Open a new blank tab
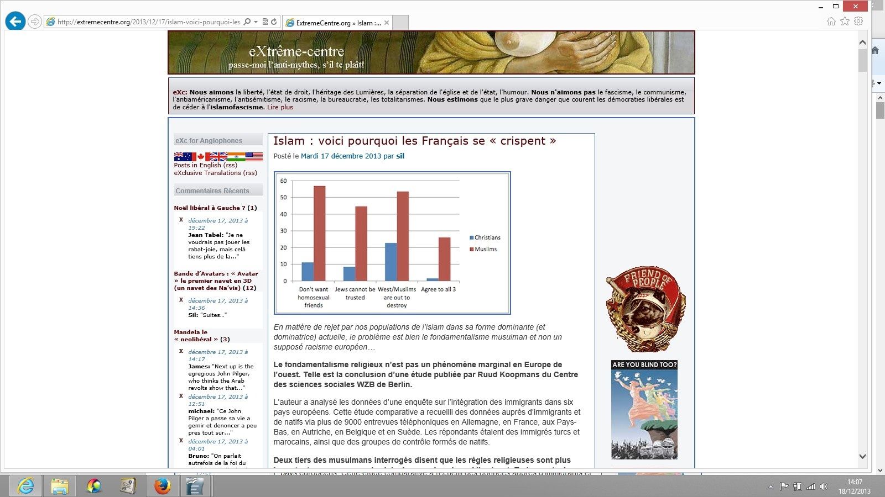Screen dimensions: 885x497 (400, 23)
